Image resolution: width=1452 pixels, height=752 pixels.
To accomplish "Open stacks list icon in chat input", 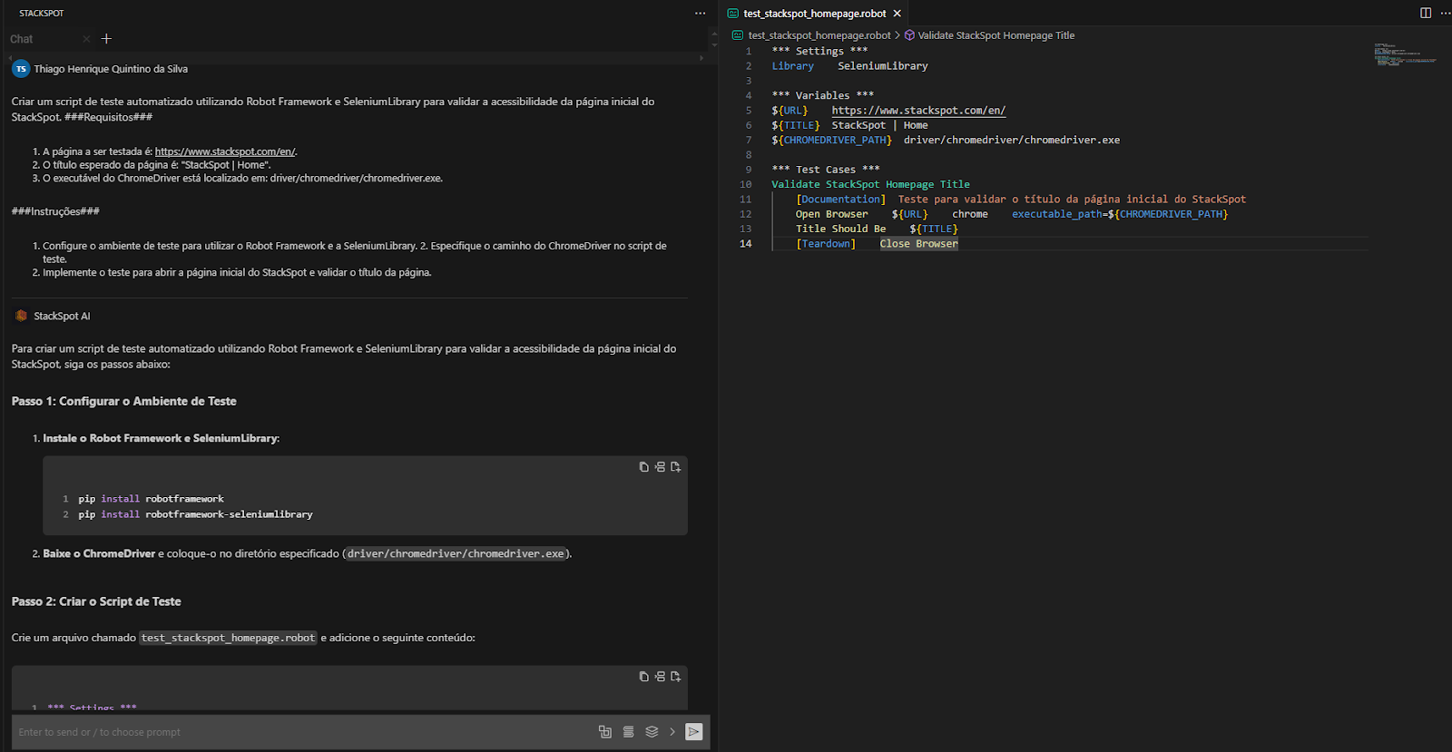I will tap(628, 732).
